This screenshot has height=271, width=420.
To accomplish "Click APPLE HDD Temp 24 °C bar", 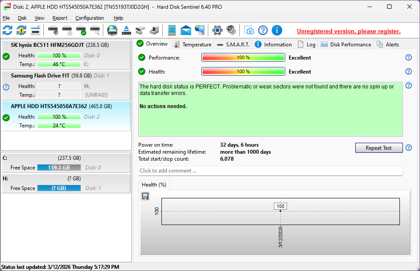I will [59, 126].
